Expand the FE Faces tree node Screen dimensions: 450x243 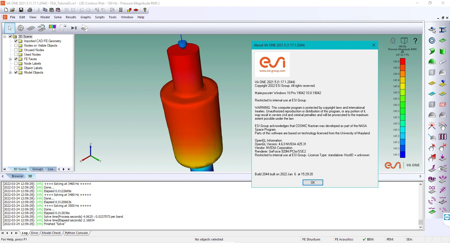coord(10,59)
